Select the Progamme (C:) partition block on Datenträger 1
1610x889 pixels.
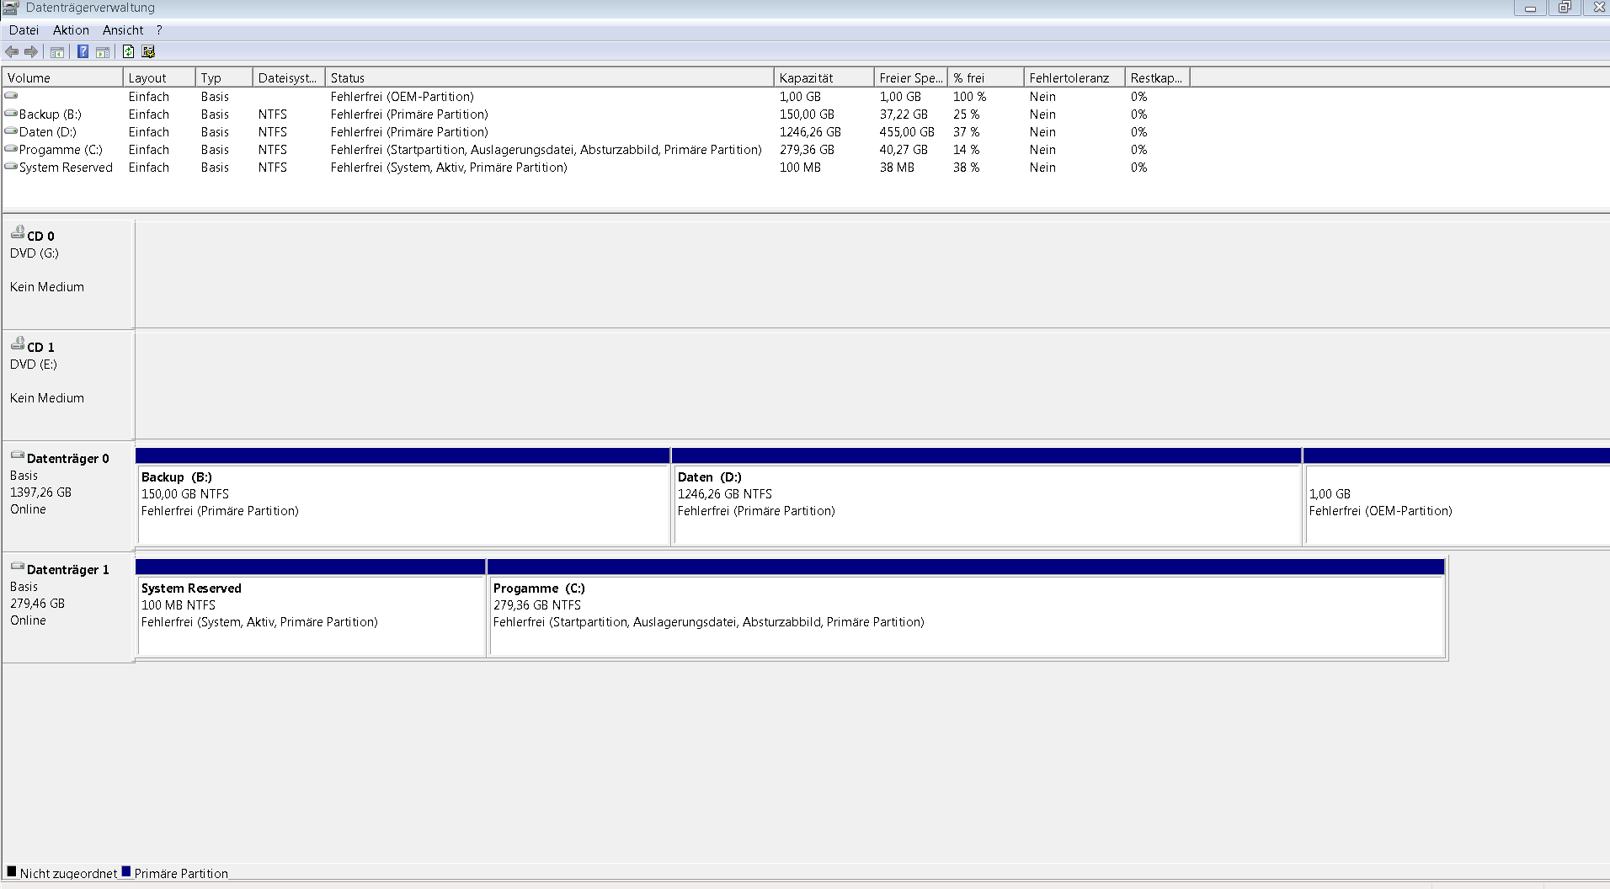(967, 608)
